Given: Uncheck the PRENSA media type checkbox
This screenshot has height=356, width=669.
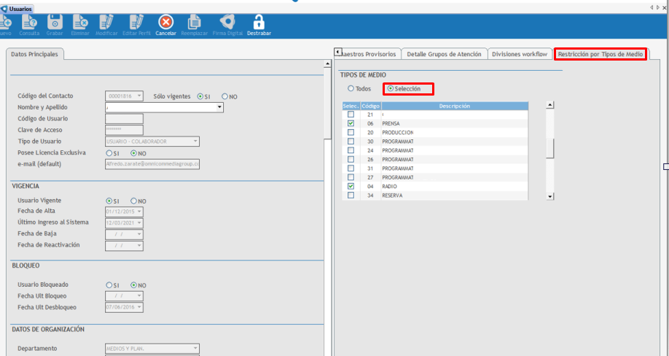Looking at the screenshot, I should coord(351,124).
